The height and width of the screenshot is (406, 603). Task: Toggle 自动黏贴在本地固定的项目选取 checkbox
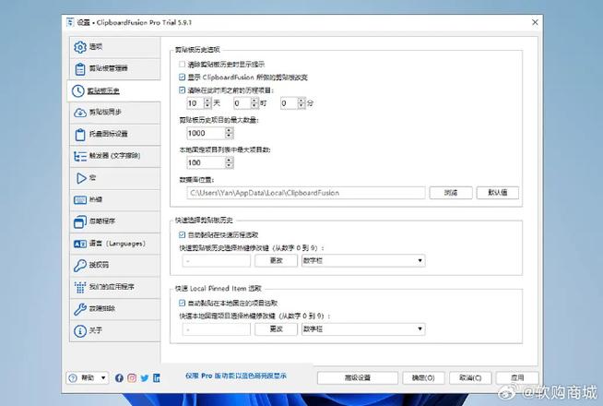[x=183, y=304]
